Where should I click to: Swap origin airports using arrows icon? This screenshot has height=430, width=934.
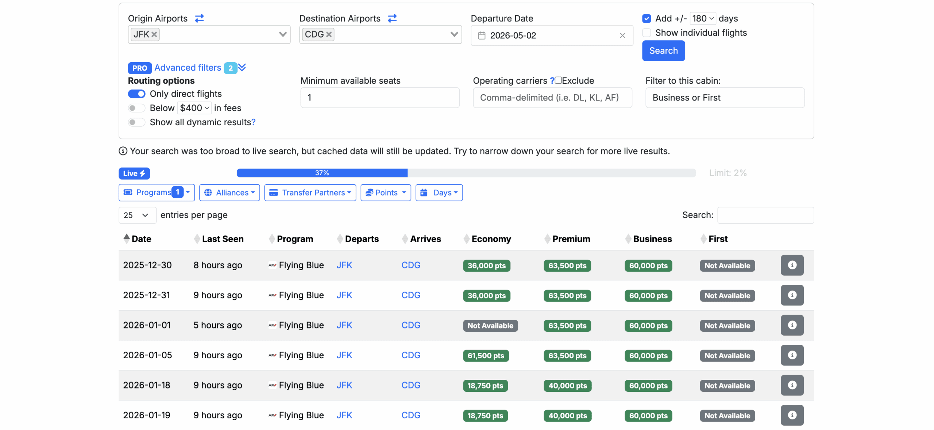coord(199,18)
